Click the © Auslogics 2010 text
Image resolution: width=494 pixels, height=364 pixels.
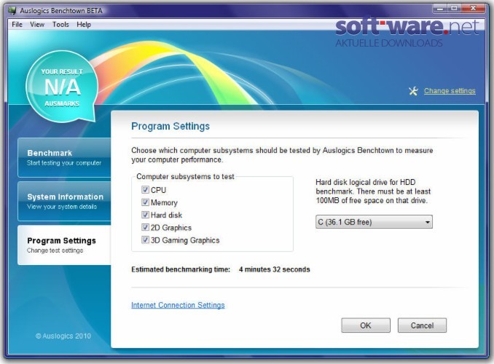(x=63, y=336)
